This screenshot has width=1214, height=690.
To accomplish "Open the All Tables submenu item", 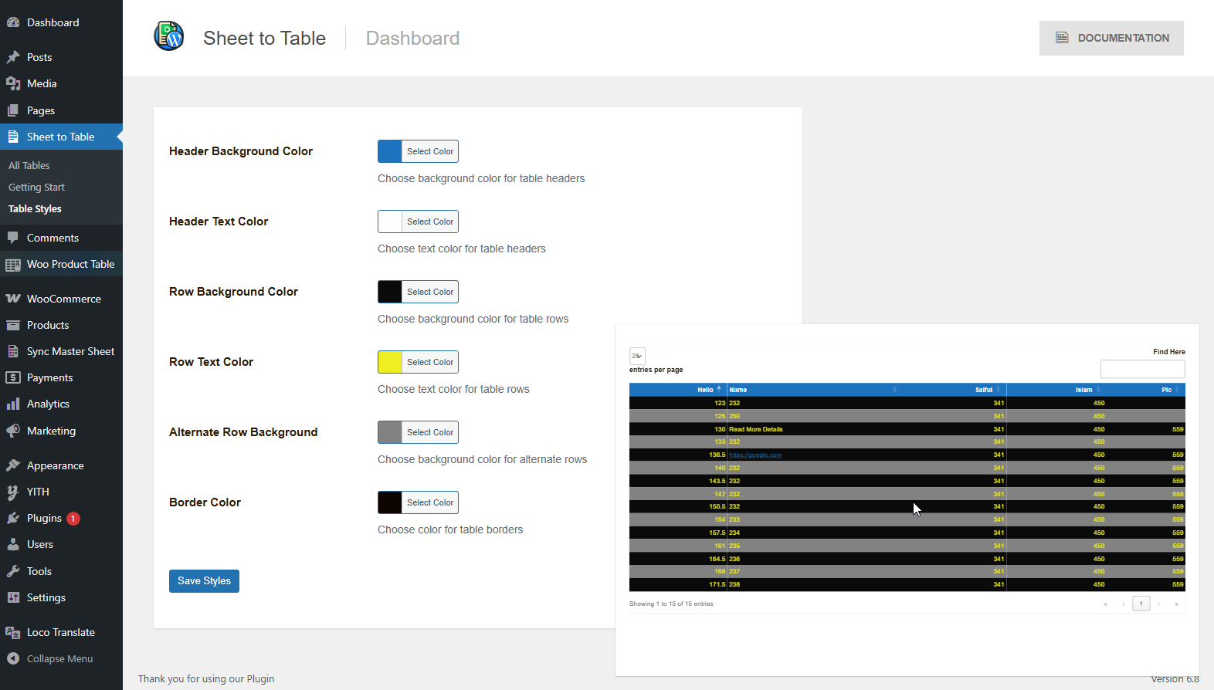I will [x=29, y=165].
